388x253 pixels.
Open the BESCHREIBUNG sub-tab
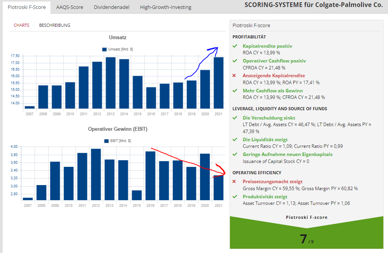[x=55, y=25]
